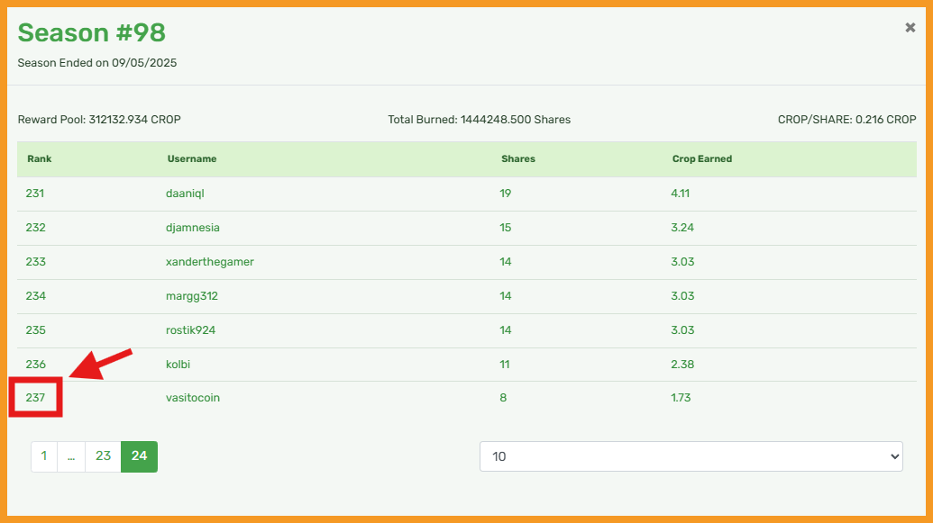Open daaniql user profile link

(x=185, y=194)
